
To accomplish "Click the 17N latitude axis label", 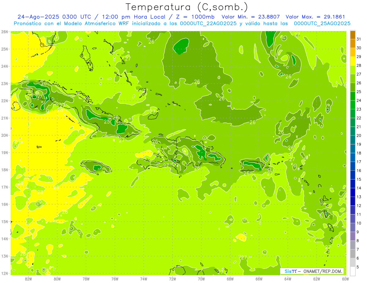I will coord(4,187).
